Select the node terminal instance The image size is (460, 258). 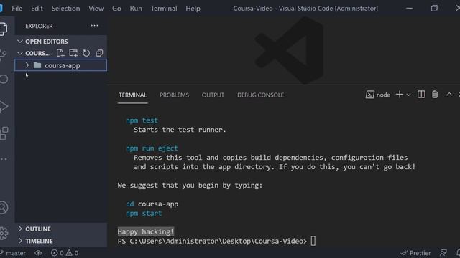pos(378,95)
